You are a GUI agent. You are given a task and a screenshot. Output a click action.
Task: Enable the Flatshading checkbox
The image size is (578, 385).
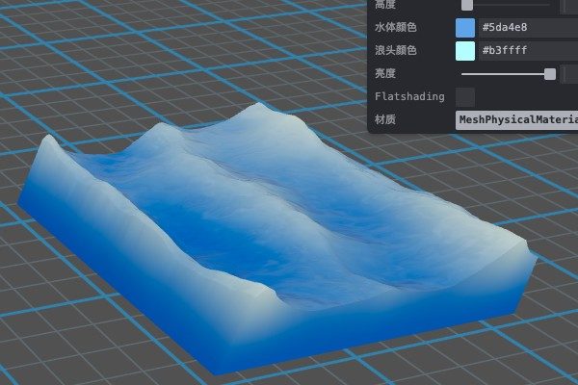pos(465,97)
